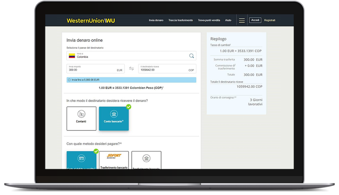Click the info icon in blue banner
Viewport: 339px width, 195px height.
click(x=70, y=80)
